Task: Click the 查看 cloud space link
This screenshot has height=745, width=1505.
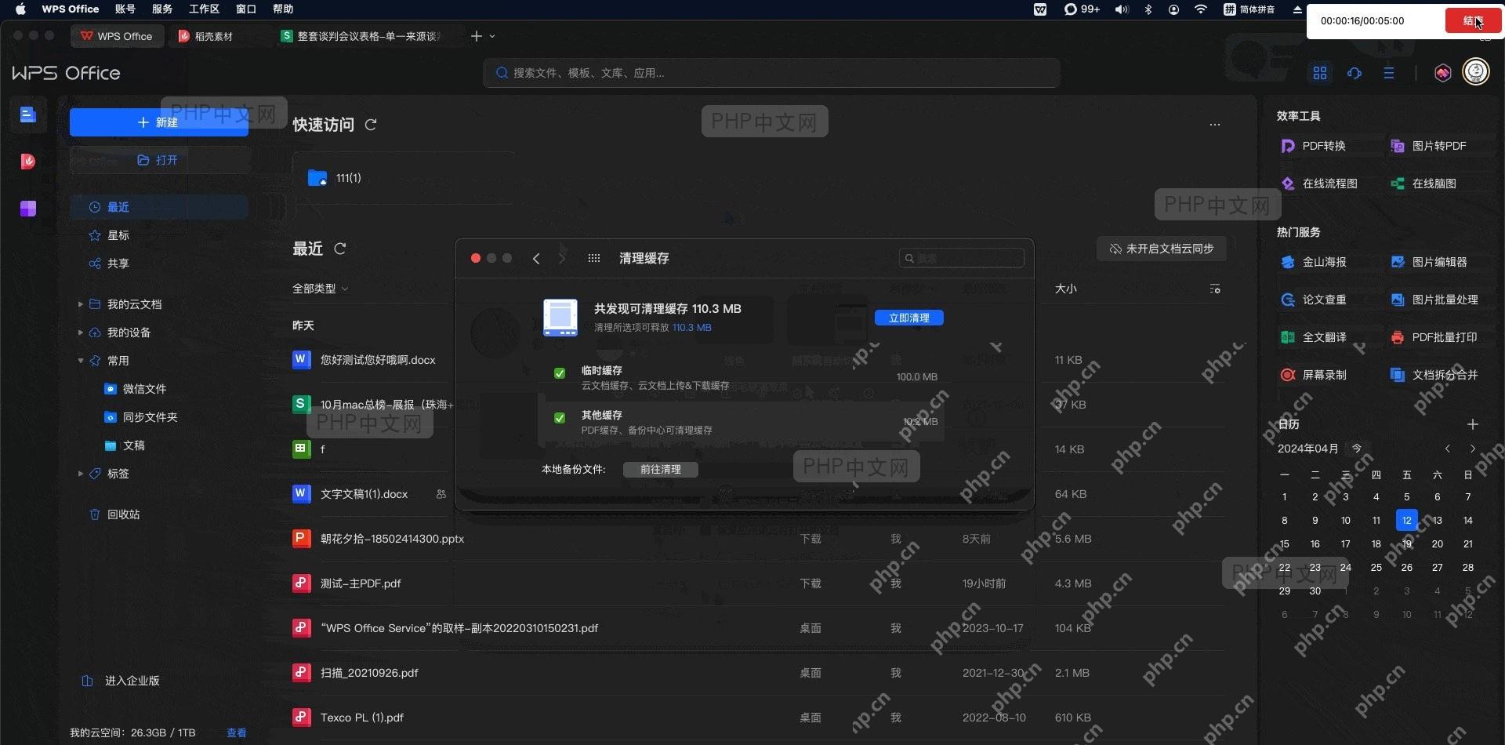Action: pos(237,732)
